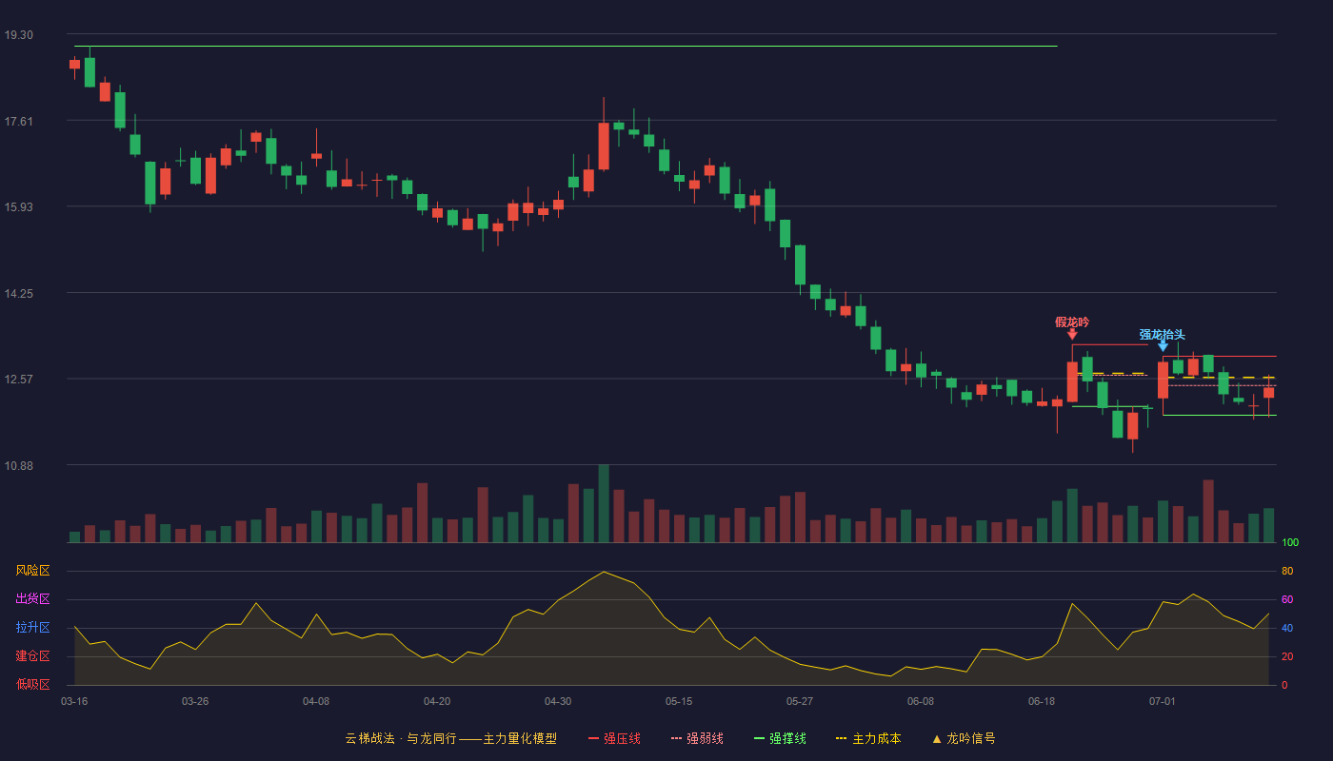
Task: Select the 强龙抬头 signal label
Action: point(1163,334)
